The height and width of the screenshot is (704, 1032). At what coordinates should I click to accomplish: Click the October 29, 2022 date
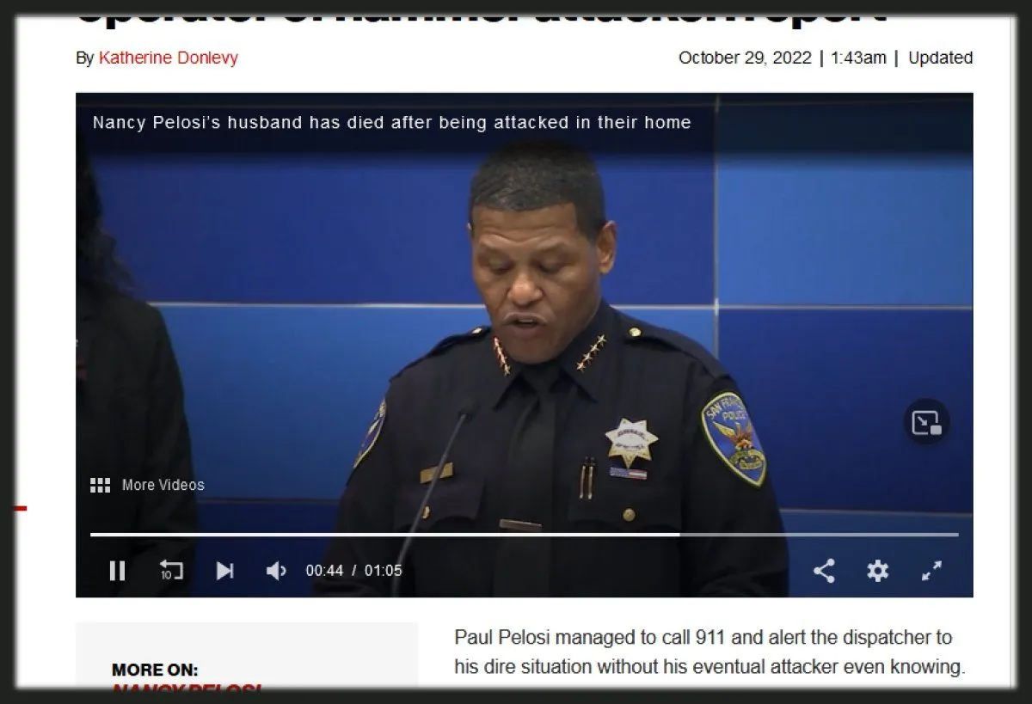[745, 58]
